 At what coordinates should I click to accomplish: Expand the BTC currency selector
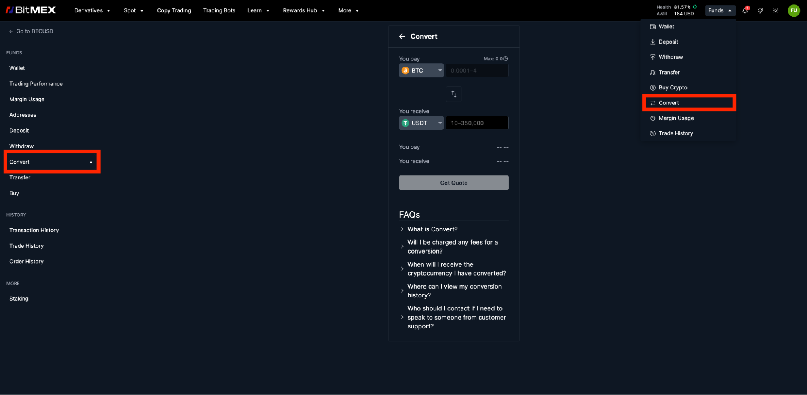coord(421,70)
